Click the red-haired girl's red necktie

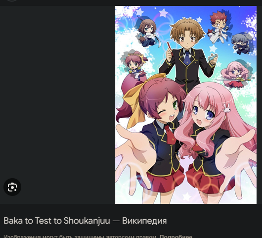coord(170,135)
